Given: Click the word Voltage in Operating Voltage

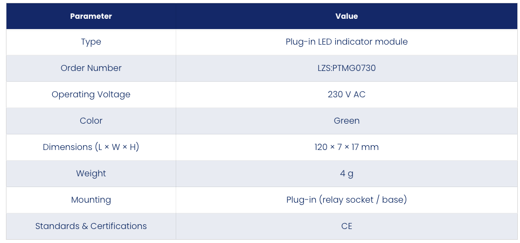Looking at the screenshot, I should 114,95.
